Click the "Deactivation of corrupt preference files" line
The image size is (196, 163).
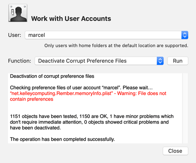[52, 76]
